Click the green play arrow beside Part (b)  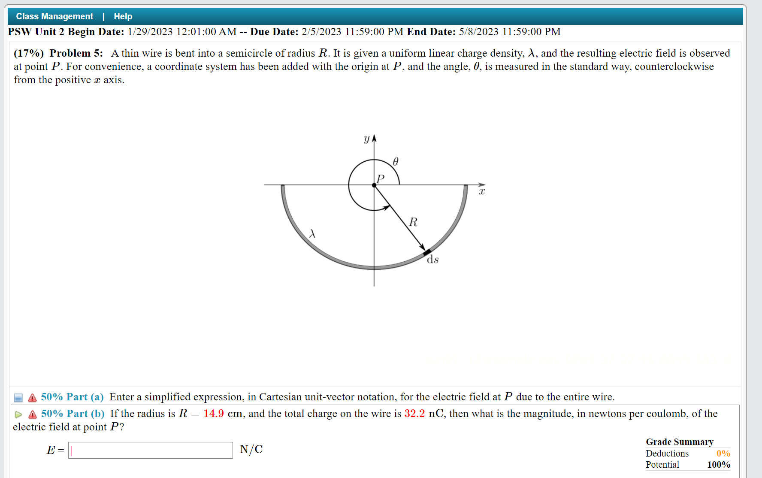point(18,414)
